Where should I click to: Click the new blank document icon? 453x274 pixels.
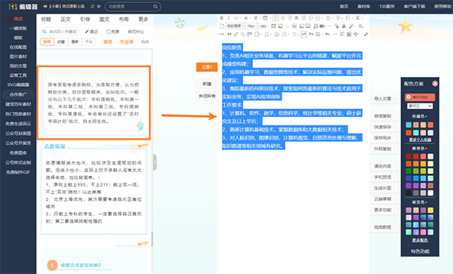(x=222, y=26)
